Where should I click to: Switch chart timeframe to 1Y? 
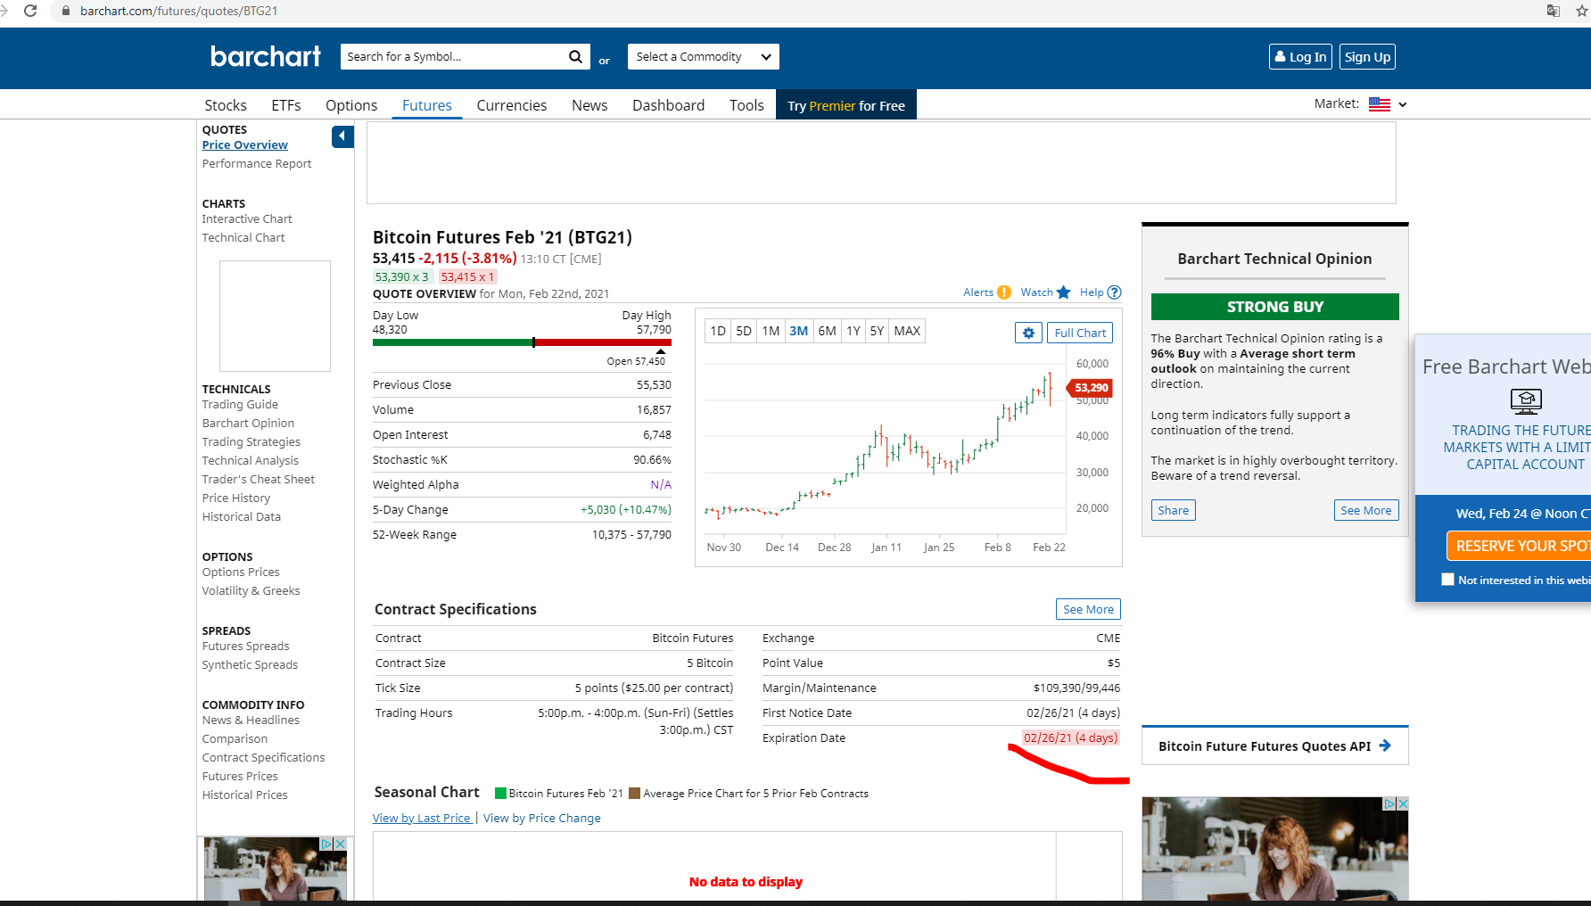[x=853, y=331]
